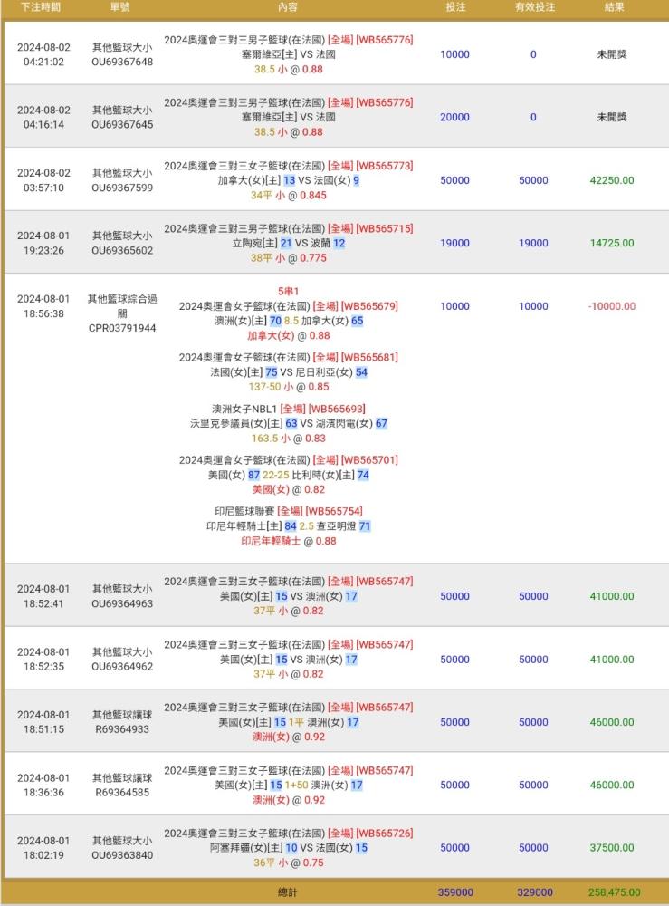Select bet number R69364933
This screenshot has height=906, width=669.
tap(121, 729)
